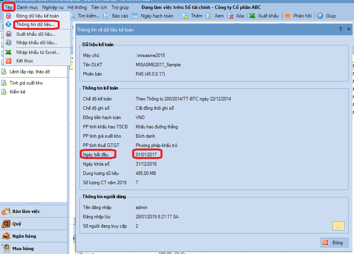Screen dimensions: 354x254
Task: Click the Đóng dữ liệu kế toán icon
Action: tap(9, 16)
